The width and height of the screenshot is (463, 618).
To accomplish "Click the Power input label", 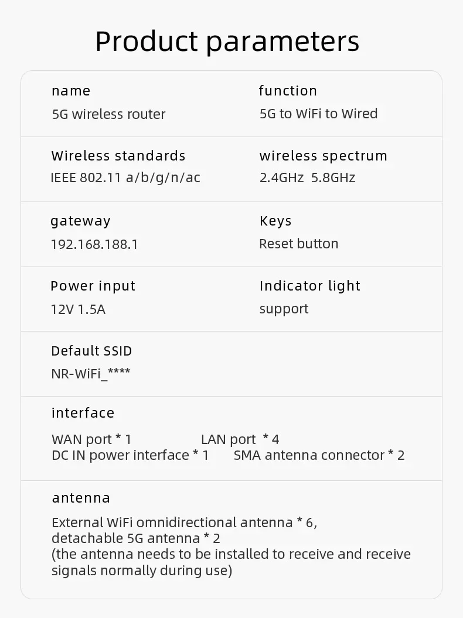I will [93, 286].
